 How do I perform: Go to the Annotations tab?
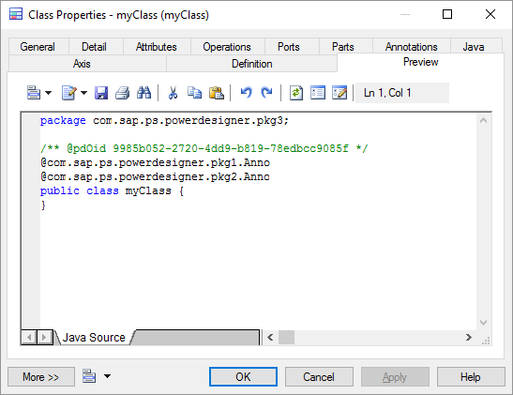click(412, 47)
